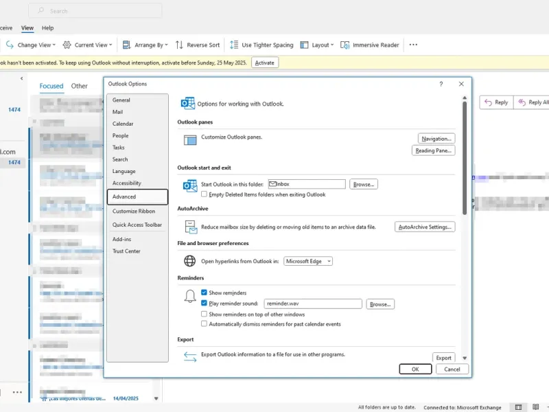The width and height of the screenshot is (549, 412).
Task: Enable Automatically dismiss reminders for past events
Action: (x=204, y=323)
